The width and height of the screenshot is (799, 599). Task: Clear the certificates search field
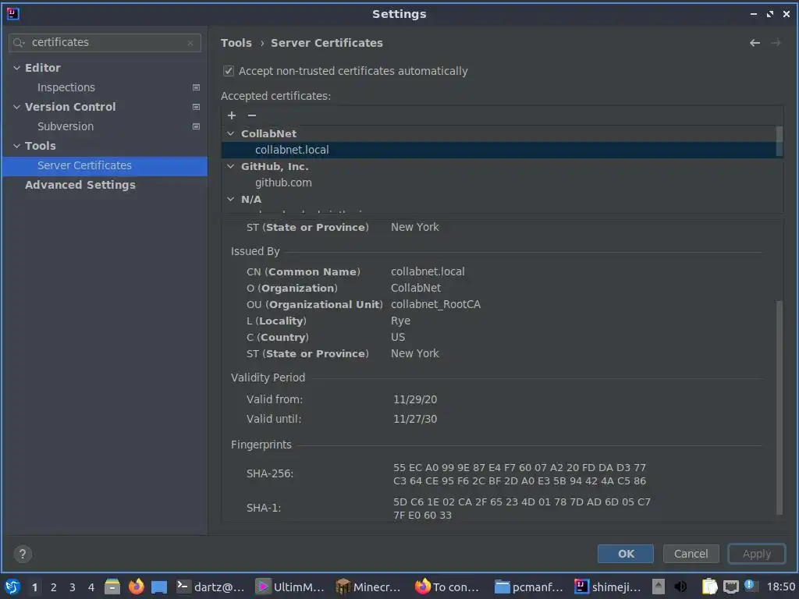click(x=190, y=43)
